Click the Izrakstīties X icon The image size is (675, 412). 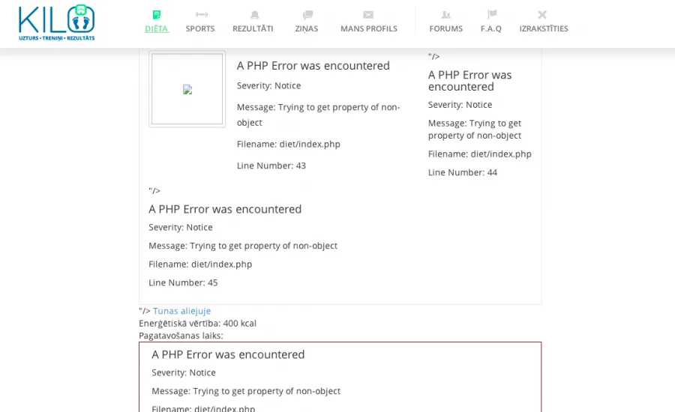pos(542,15)
